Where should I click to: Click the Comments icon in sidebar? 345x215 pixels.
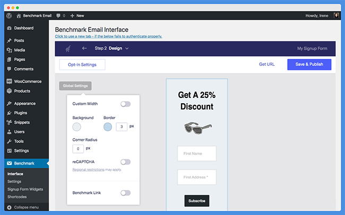tap(9, 69)
